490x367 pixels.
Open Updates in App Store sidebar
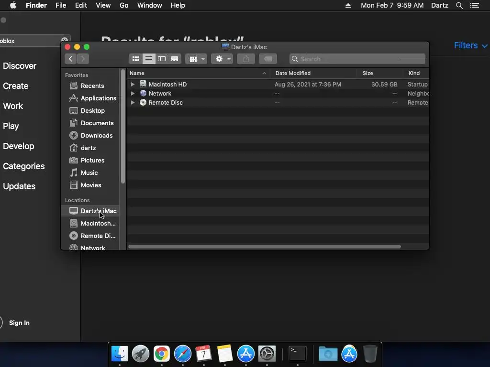pos(19,186)
